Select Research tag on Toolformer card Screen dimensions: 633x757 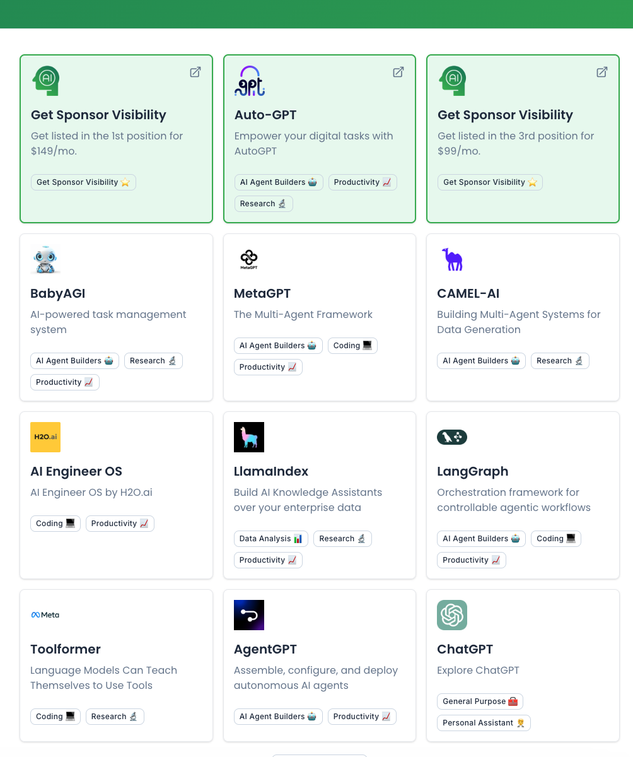tap(115, 717)
